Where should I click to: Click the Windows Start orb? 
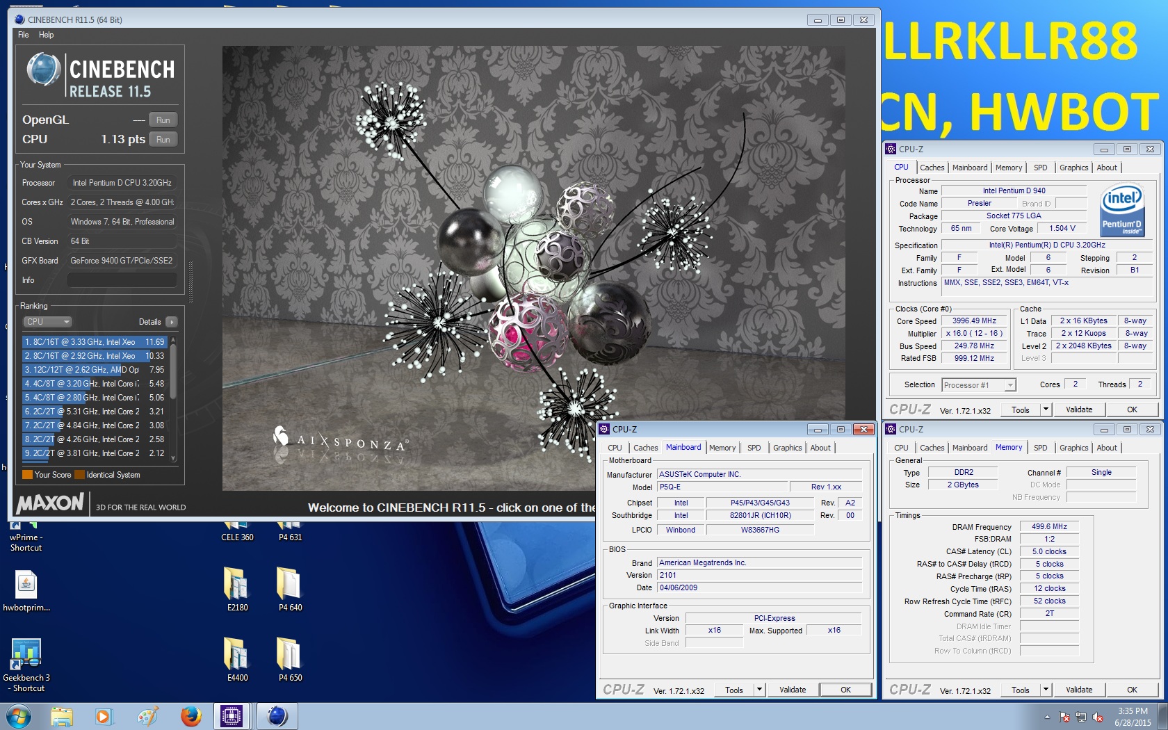point(18,716)
